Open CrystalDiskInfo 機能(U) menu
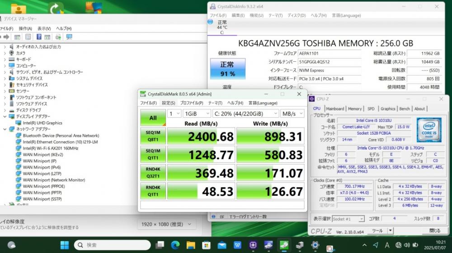Screen dimensions: 452x253 pos(257,15)
